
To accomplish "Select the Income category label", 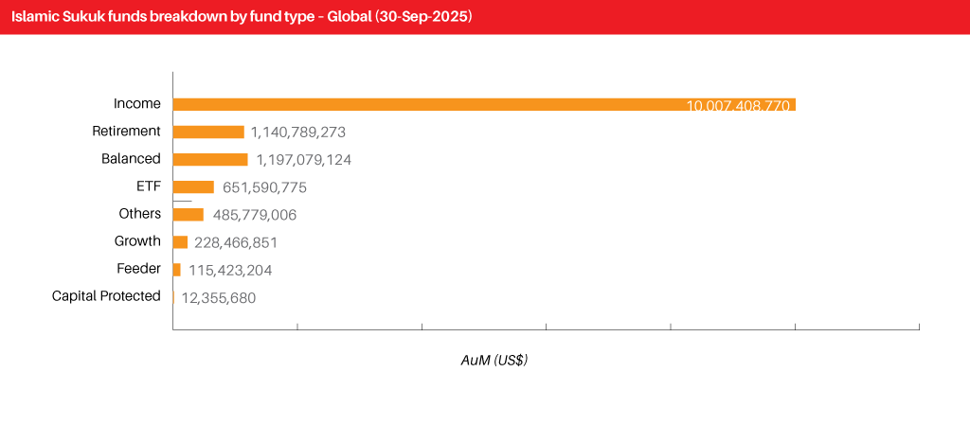I will tap(137, 104).
